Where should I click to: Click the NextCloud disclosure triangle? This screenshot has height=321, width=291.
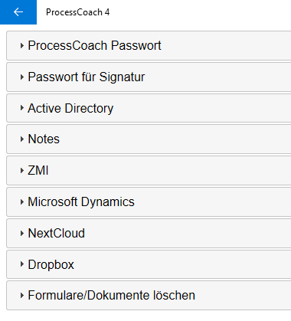click(22, 234)
